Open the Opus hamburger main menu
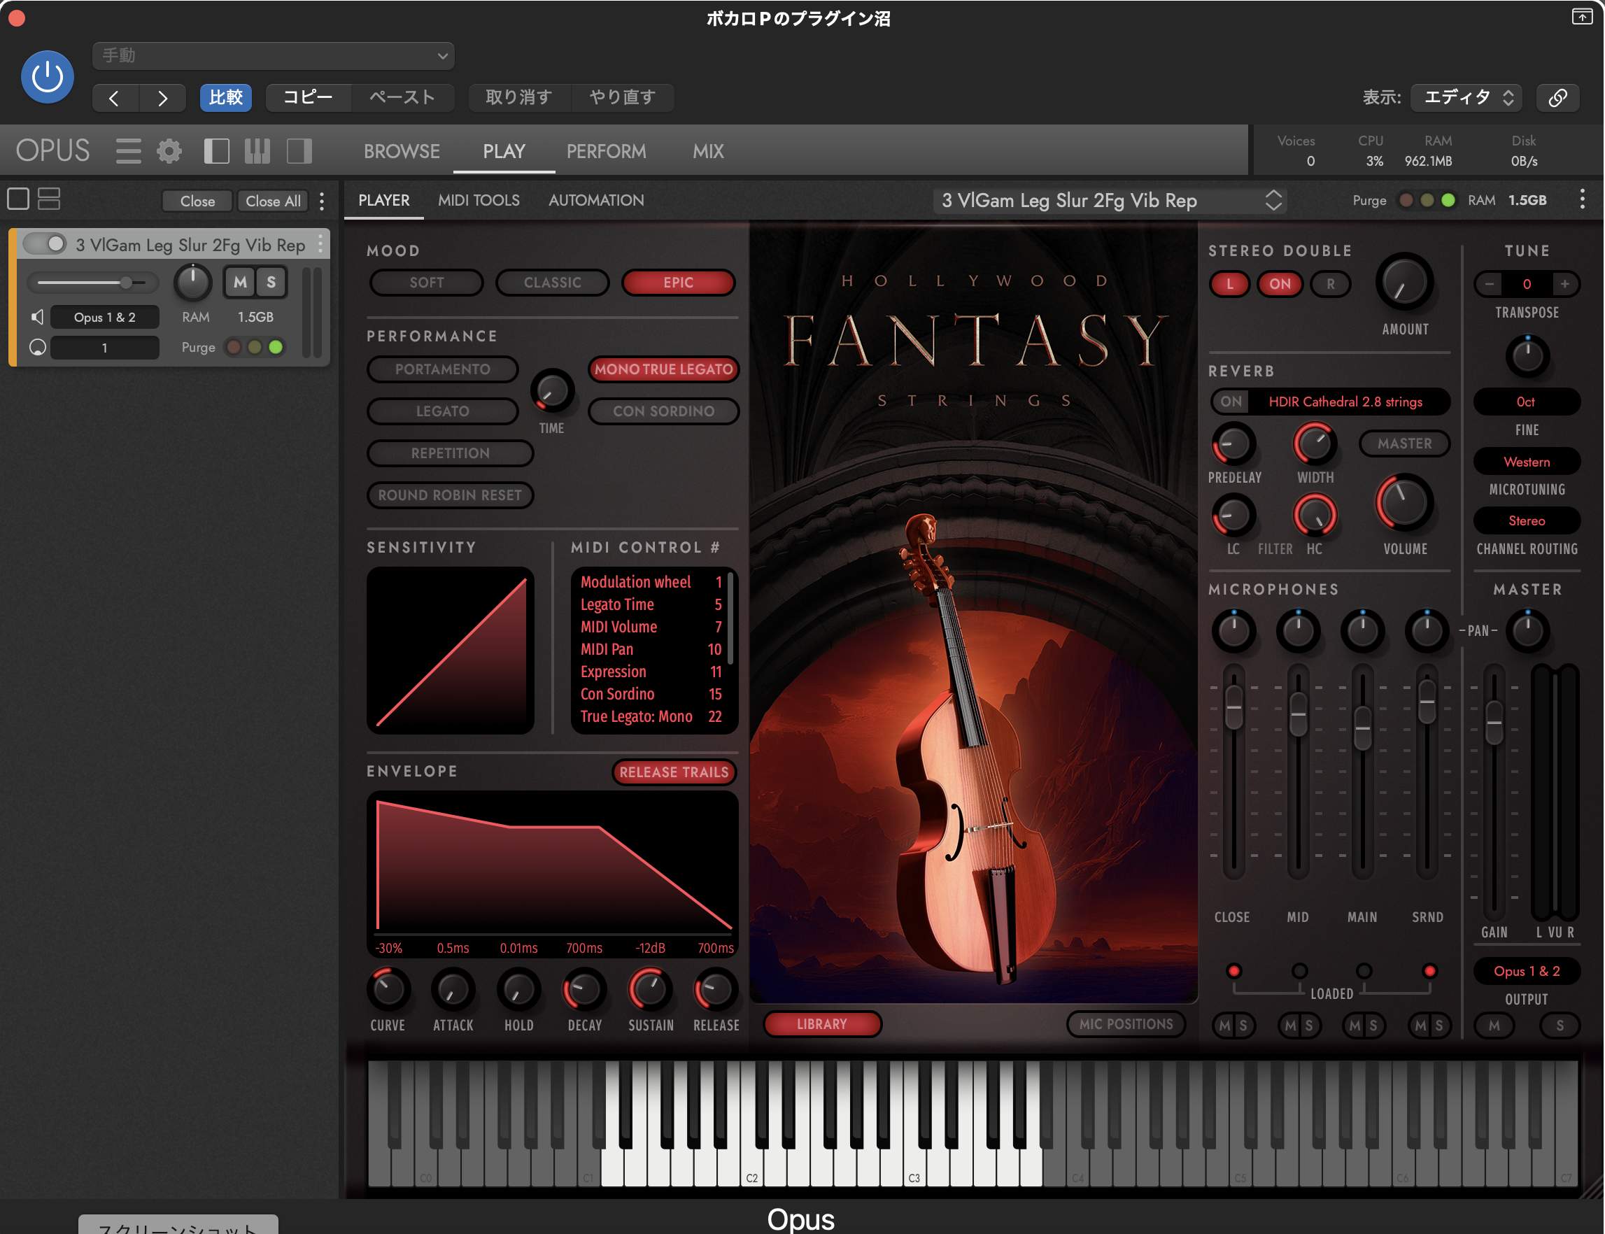 (x=128, y=151)
